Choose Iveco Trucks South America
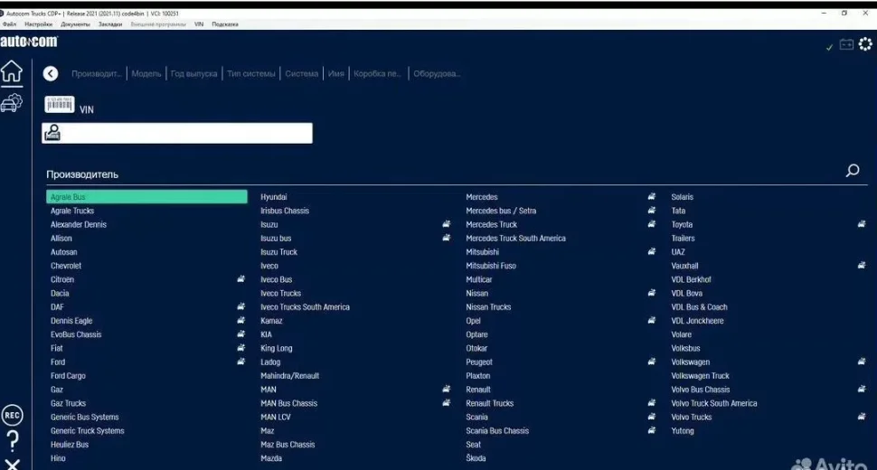877x470 pixels. coord(305,307)
